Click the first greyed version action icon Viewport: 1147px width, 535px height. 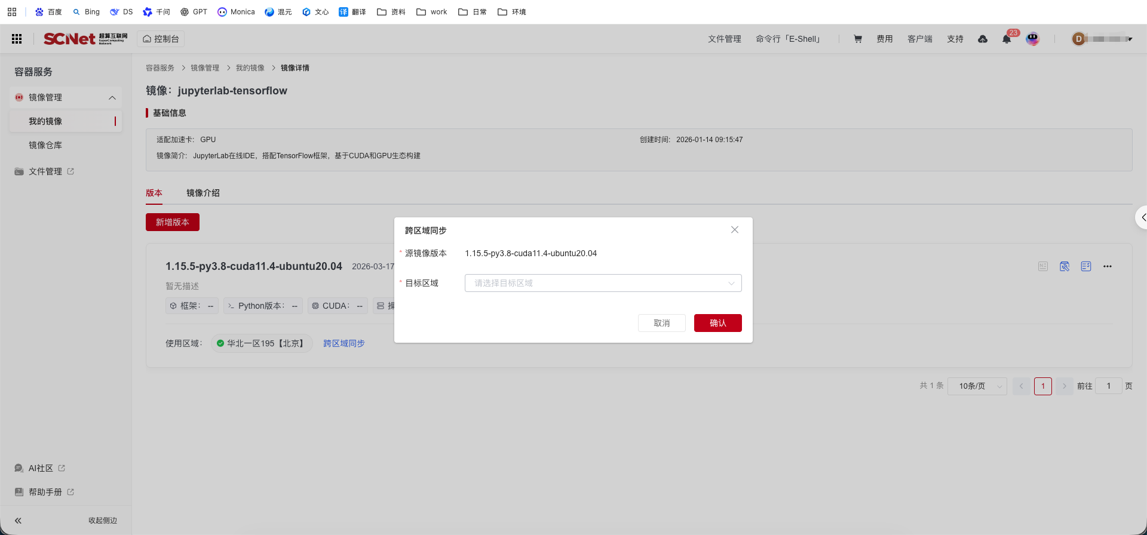click(x=1043, y=266)
